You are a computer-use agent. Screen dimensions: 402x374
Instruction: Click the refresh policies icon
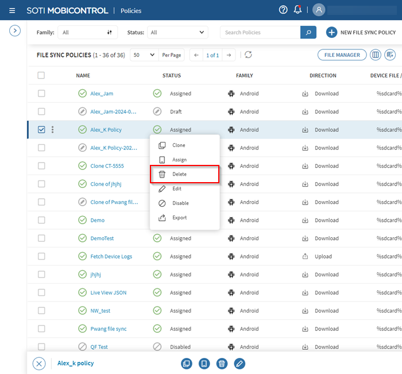[248, 55]
